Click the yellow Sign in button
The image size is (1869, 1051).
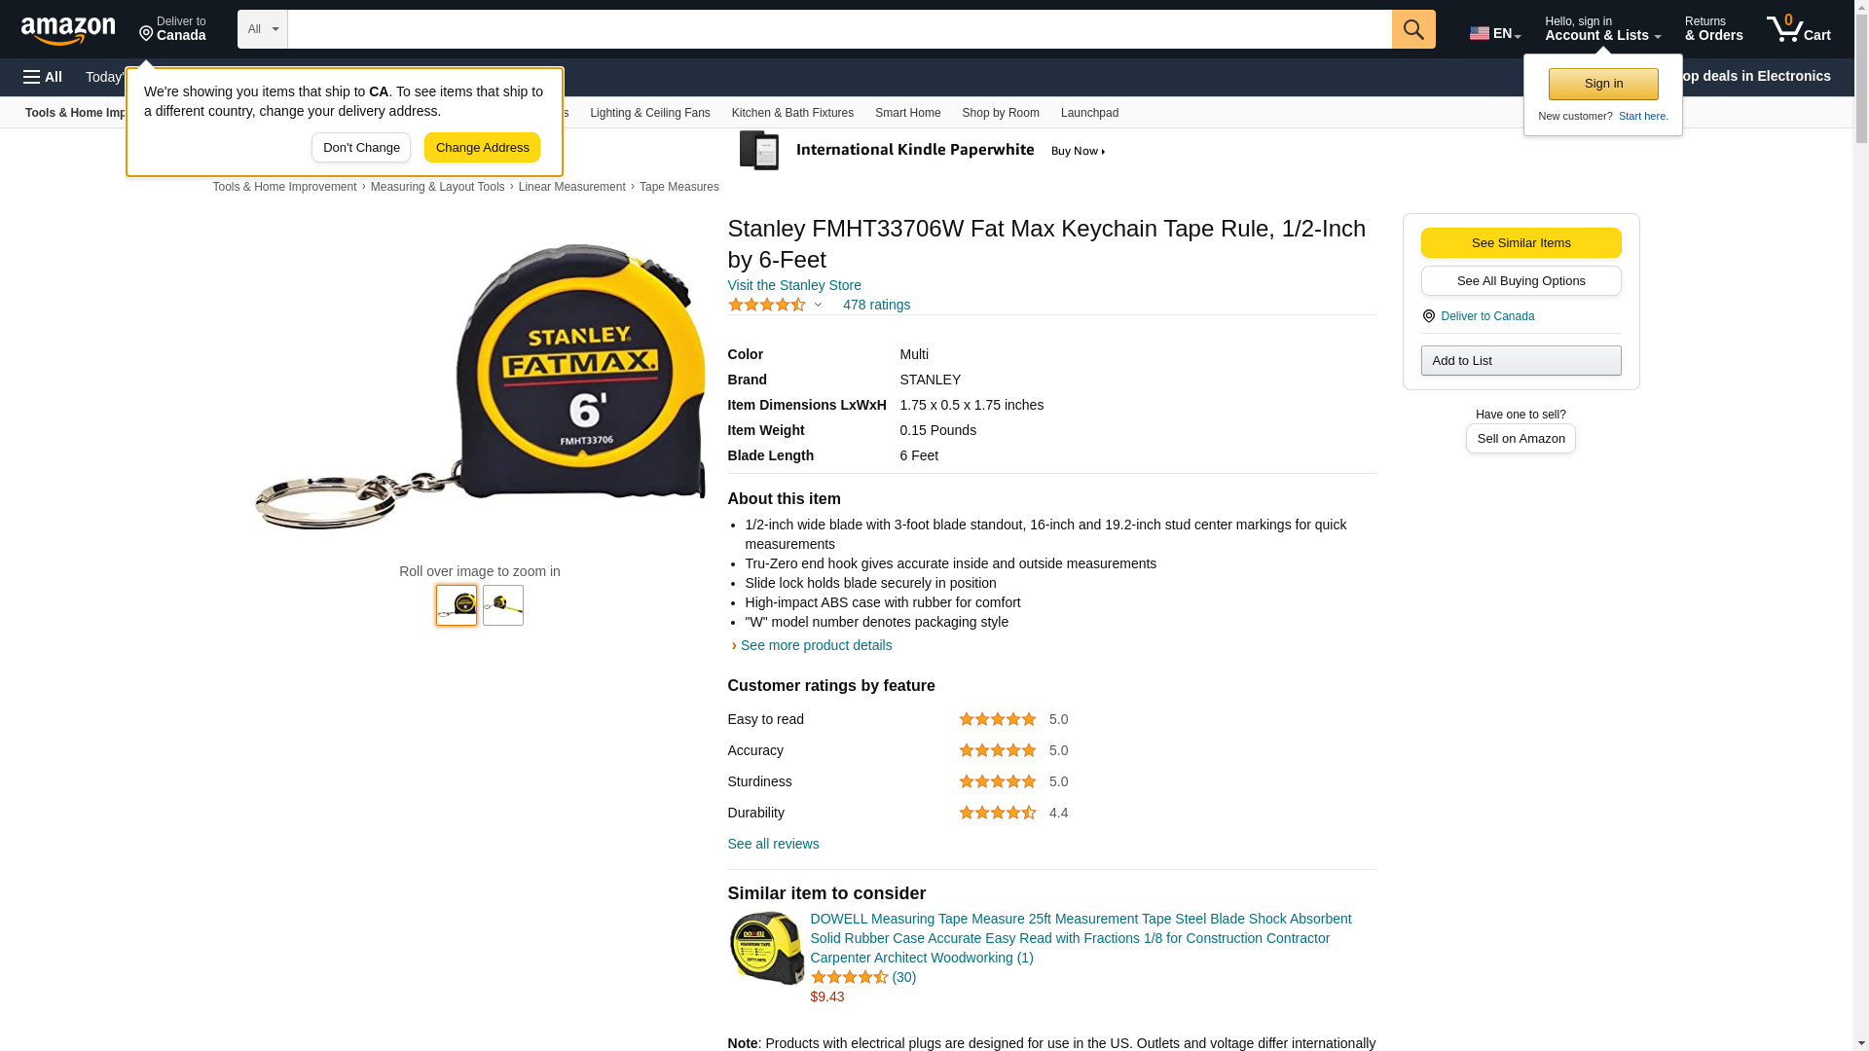(x=1603, y=84)
